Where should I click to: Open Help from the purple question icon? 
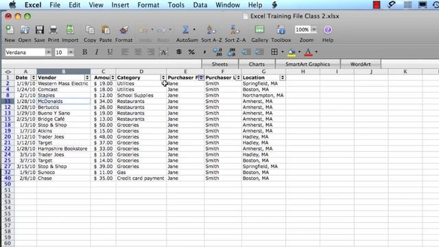328,30
